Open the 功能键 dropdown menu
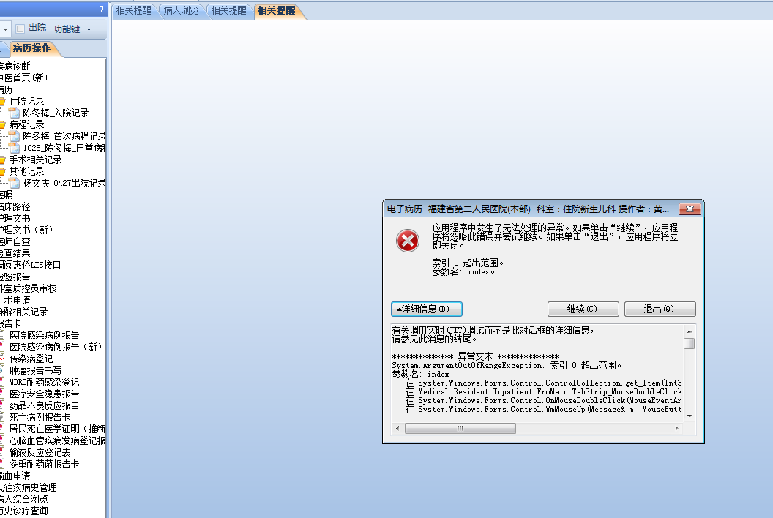Screen dimensions: 773x518 tap(72, 29)
